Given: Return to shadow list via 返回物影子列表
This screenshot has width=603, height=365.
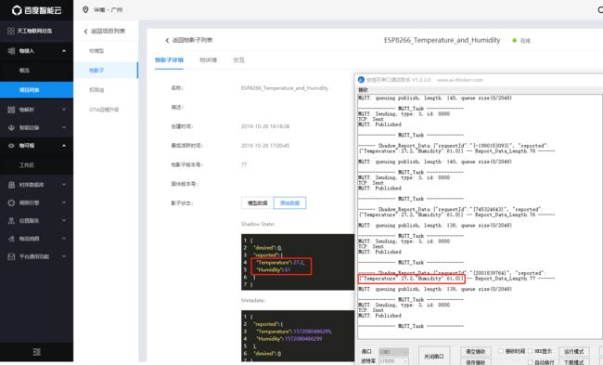Looking at the screenshot, I should point(192,40).
